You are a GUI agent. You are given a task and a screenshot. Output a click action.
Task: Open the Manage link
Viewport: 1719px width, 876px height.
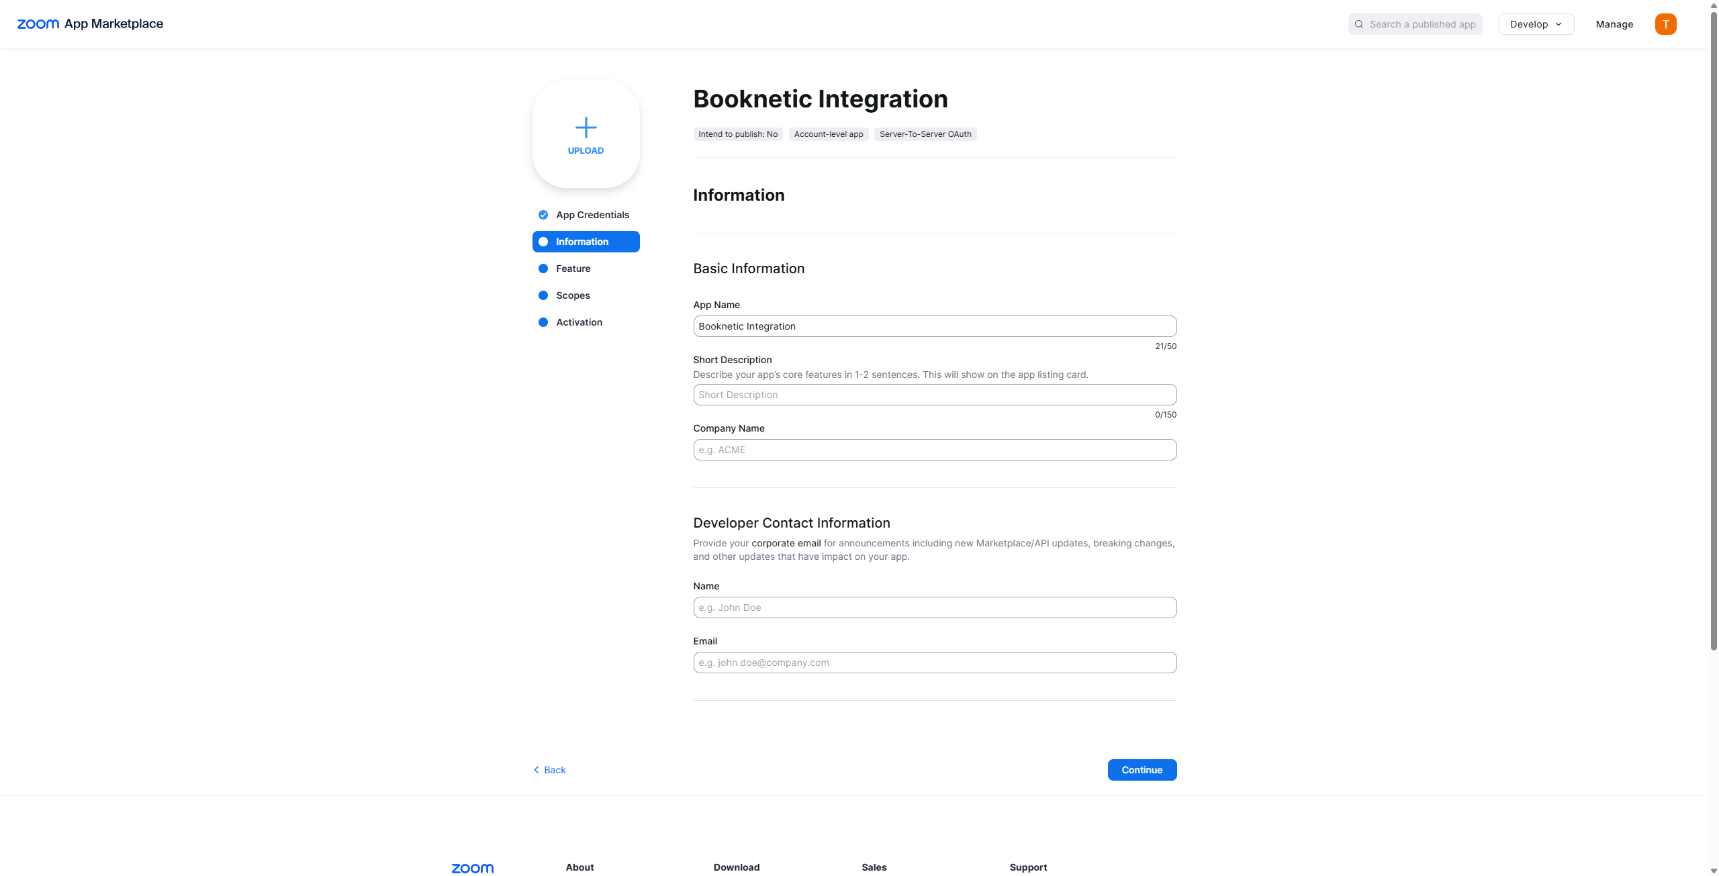pyautogui.click(x=1614, y=24)
